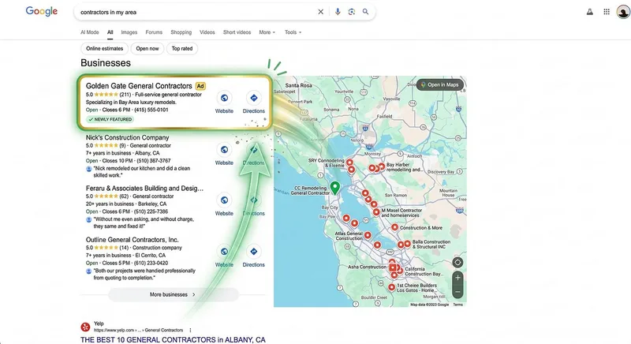Open Nick's Construction Company listing title
Screen dimensions: 631x344
coord(127,137)
